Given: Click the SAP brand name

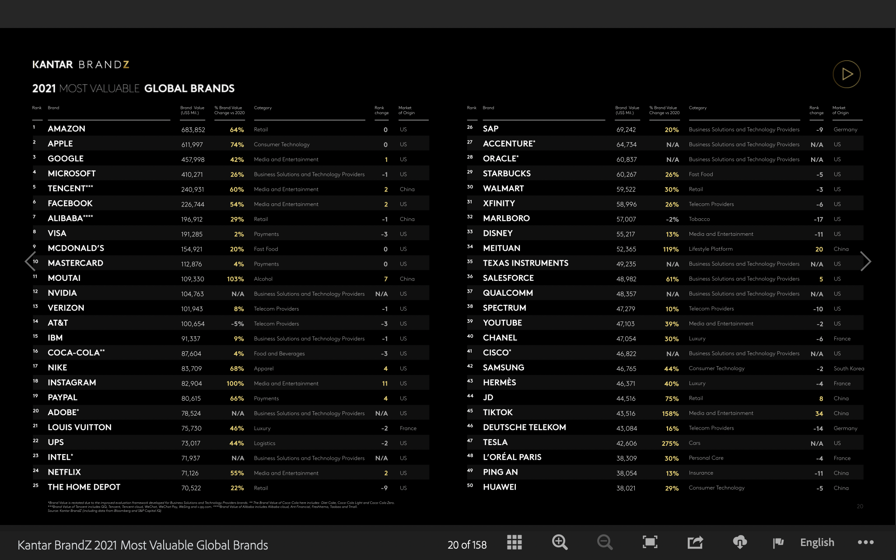Looking at the screenshot, I should point(490,129).
